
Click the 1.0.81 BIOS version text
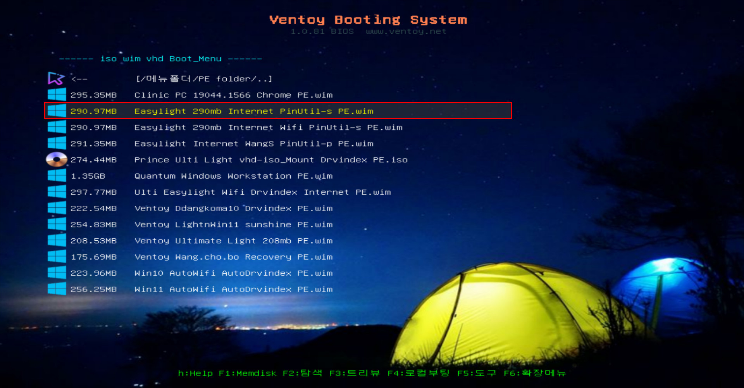pyautogui.click(x=322, y=31)
